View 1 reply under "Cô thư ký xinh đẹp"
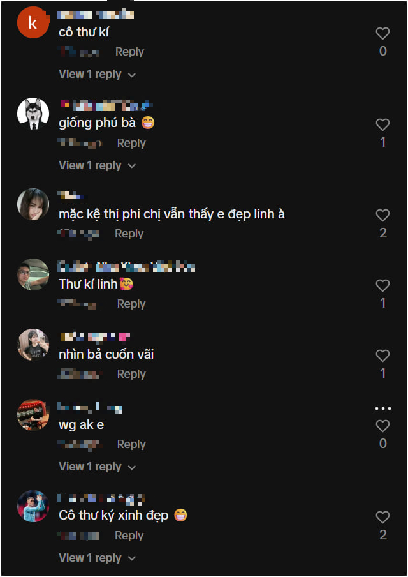The width and height of the screenshot is (408, 577). (97, 558)
